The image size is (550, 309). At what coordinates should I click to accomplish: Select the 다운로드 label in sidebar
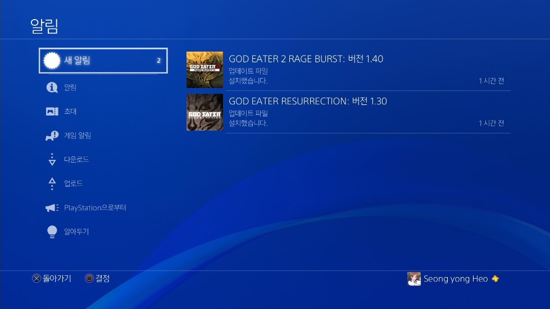click(76, 159)
